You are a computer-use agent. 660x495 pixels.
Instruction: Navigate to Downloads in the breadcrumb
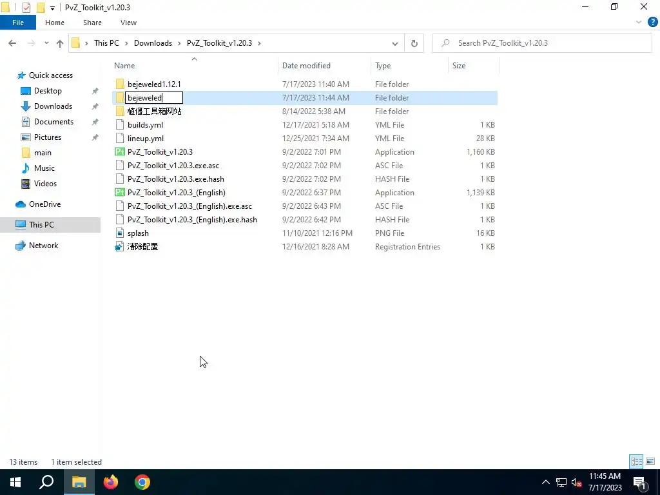[153, 43]
